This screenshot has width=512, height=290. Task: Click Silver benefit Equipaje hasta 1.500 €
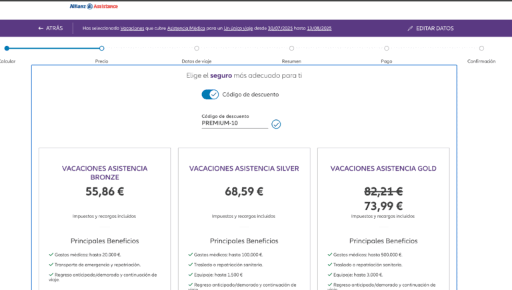(x=219, y=275)
